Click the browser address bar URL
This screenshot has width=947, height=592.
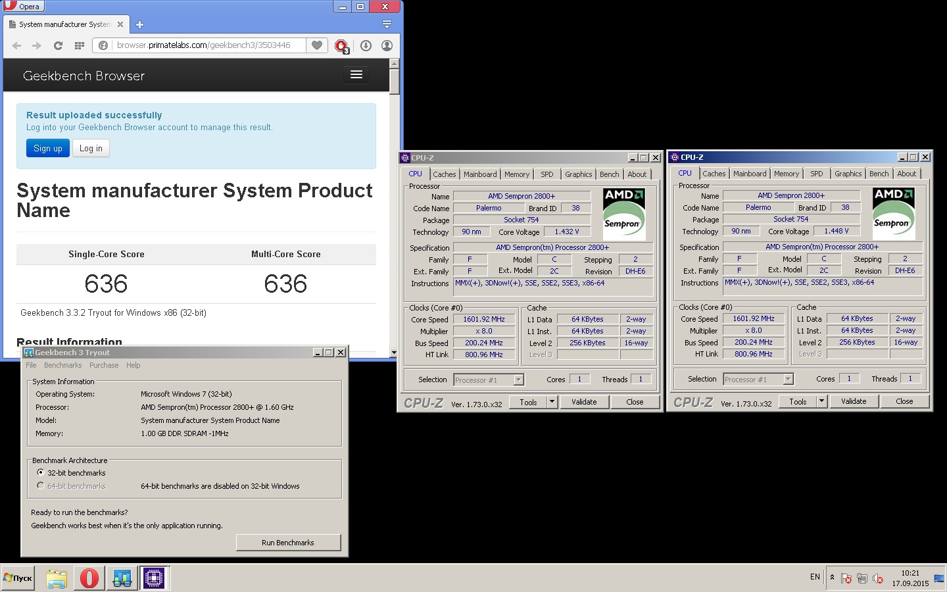tap(203, 45)
